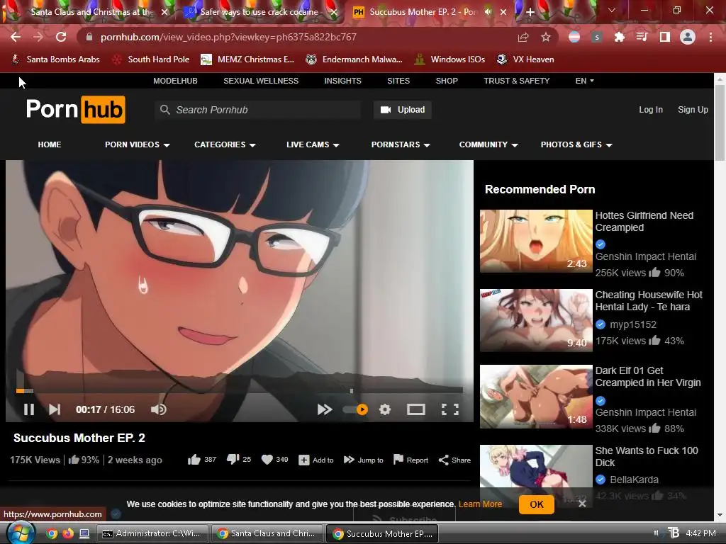
Task: Click the share page icon in address bar
Action: 523,37
